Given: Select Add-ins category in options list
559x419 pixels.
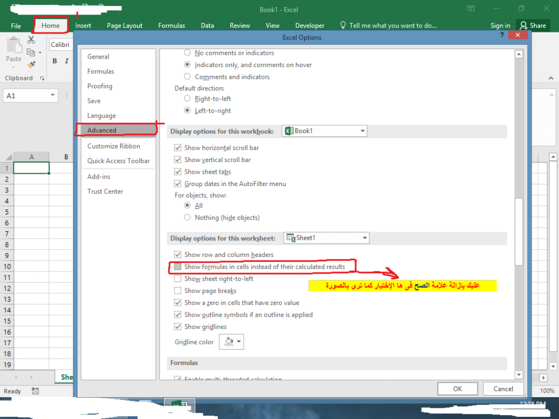Looking at the screenshot, I should click(x=119, y=177).
